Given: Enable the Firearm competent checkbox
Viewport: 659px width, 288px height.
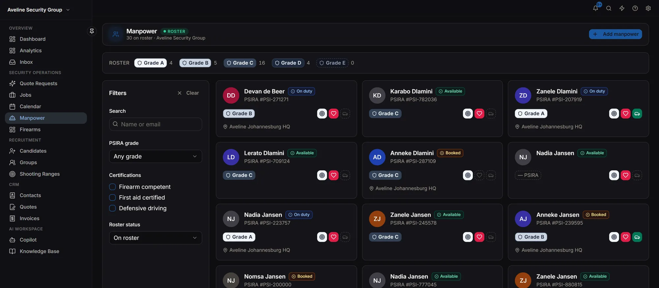Looking at the screenshot, I should pyautogui.click(x=112, y=187).
